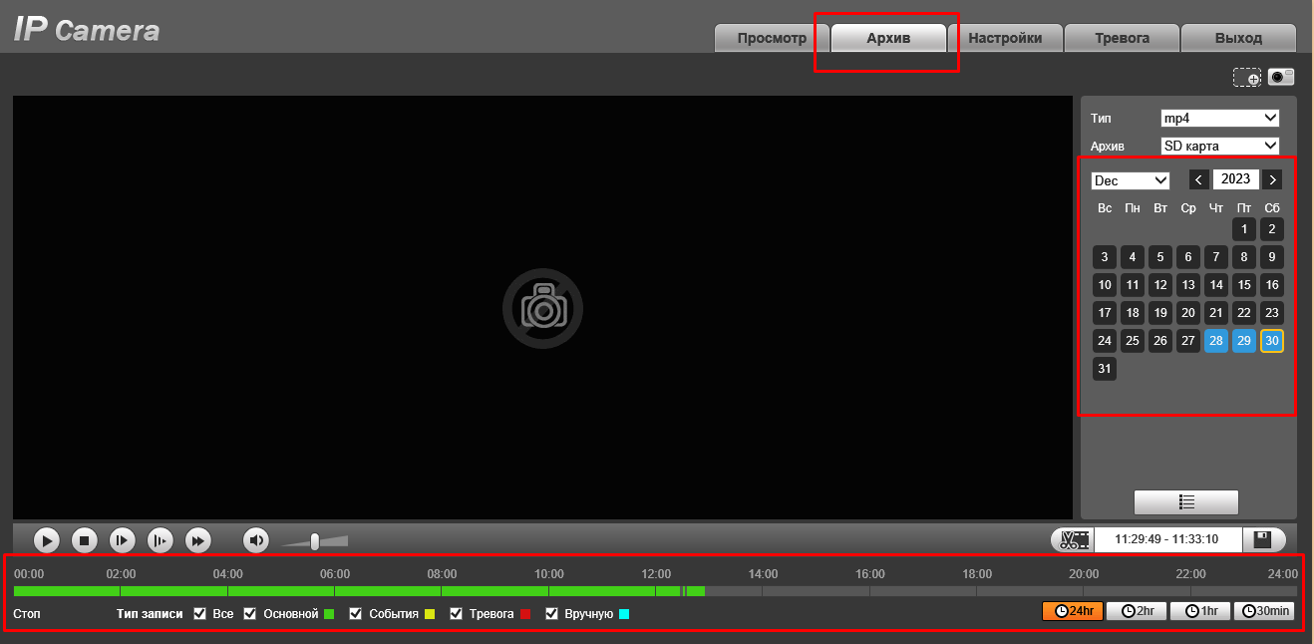Select December 29 in calendar
Viewport: 1314px width, 644px height.
pos(1244,341)
